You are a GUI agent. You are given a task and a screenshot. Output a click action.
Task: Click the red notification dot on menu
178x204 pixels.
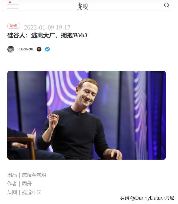point(10,2)
